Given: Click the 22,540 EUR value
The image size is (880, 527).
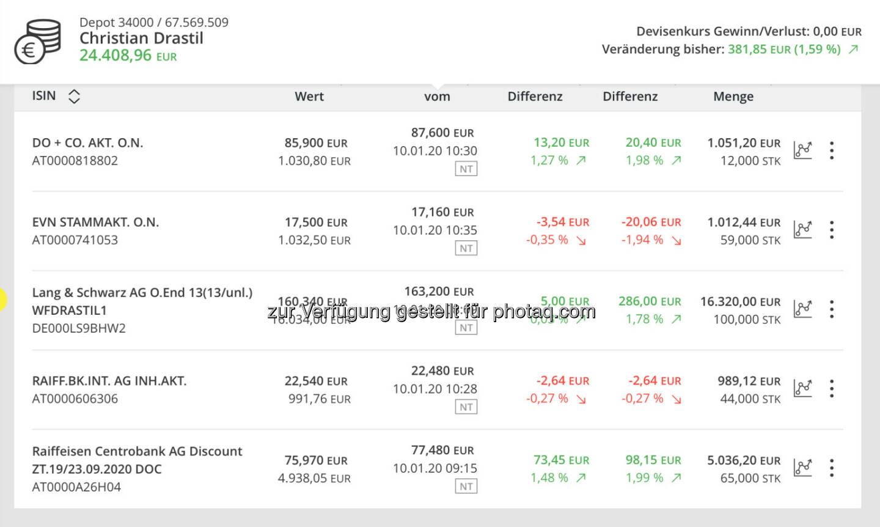Looking at the screenshot, I should pyautogui.click(x=316, y=381).
